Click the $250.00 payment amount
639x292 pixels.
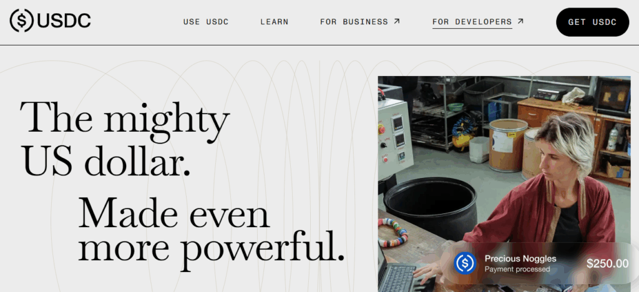607,264
